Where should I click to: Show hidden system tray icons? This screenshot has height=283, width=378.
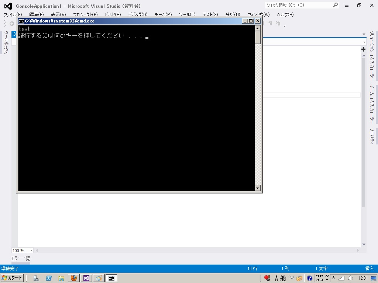click(x=333, y=278)
